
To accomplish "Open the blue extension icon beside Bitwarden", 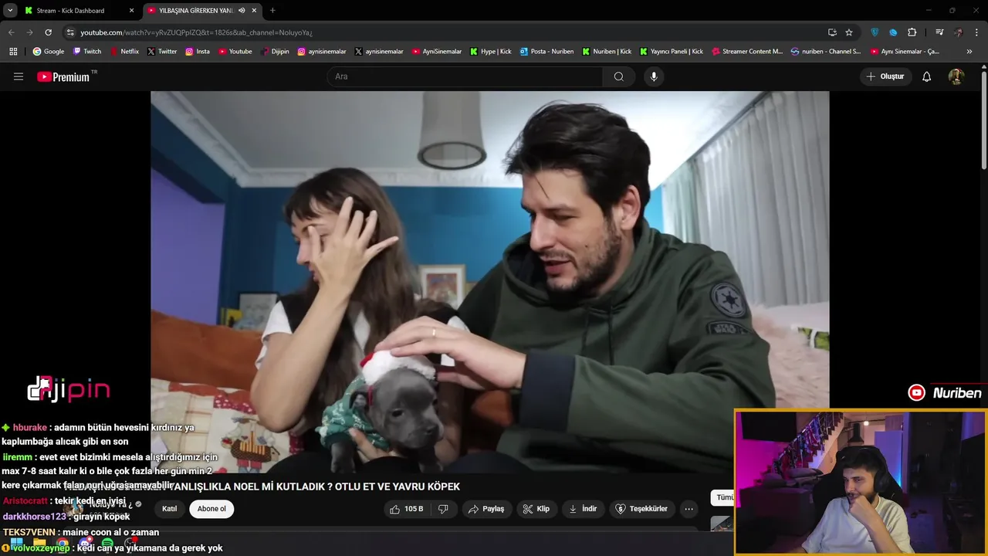I will click(x=893, y=32).
